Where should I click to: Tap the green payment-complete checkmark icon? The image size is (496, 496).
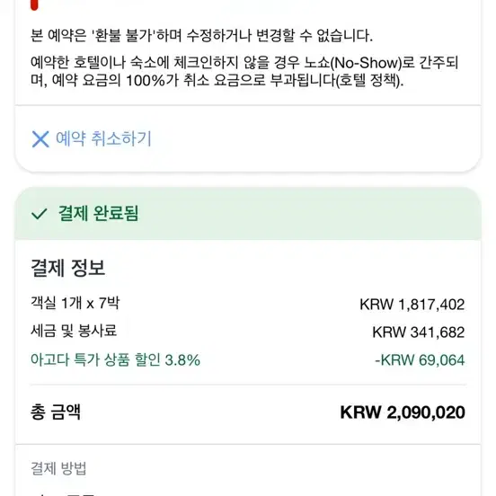[x=40, y=214]
